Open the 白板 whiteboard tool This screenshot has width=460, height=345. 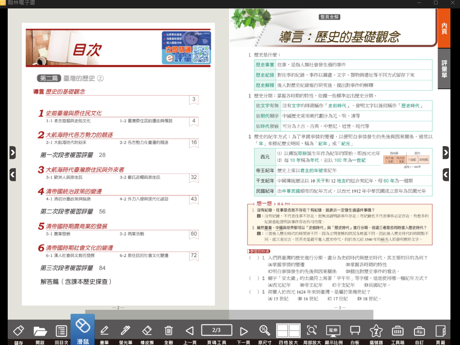click(x=355, y=331)
